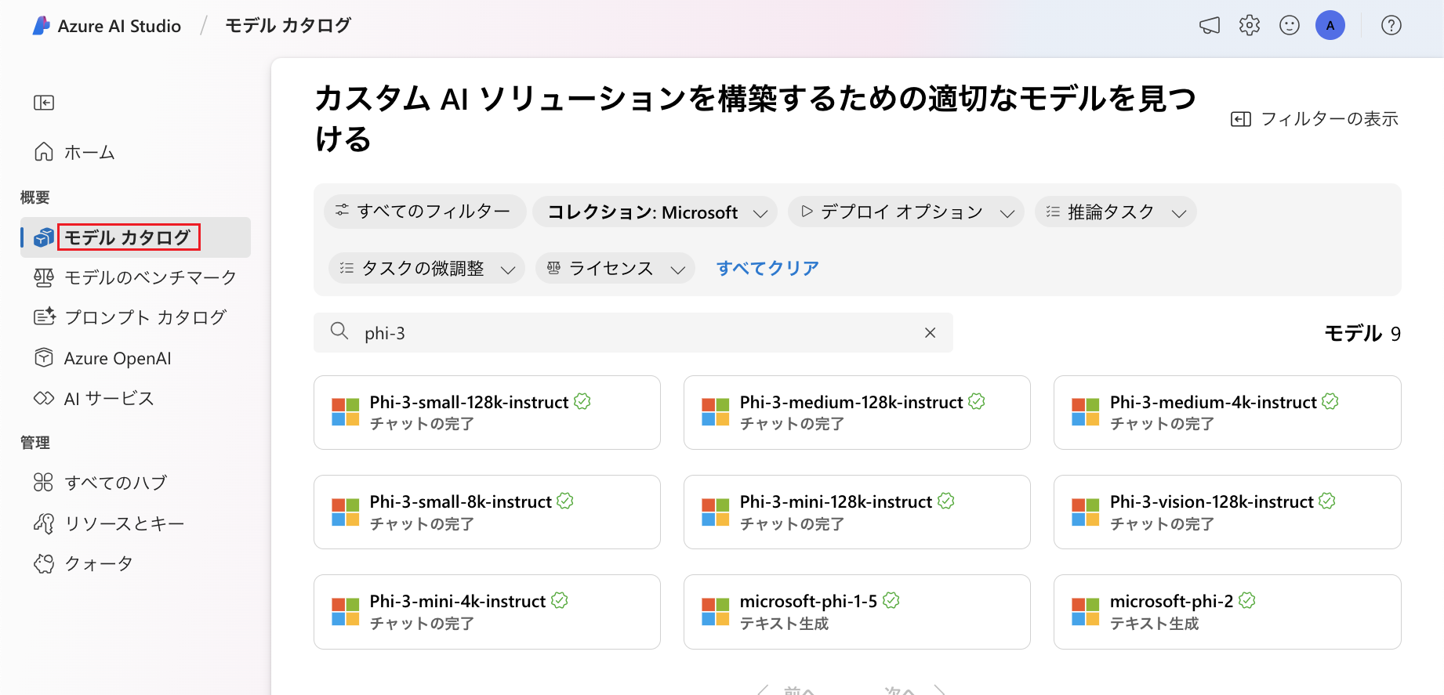Image resolution: width=1444 pixels, height=695 pixels.
Task: Expand the 推論タスク filter dropdown
Action: (x=1116, y=212)
